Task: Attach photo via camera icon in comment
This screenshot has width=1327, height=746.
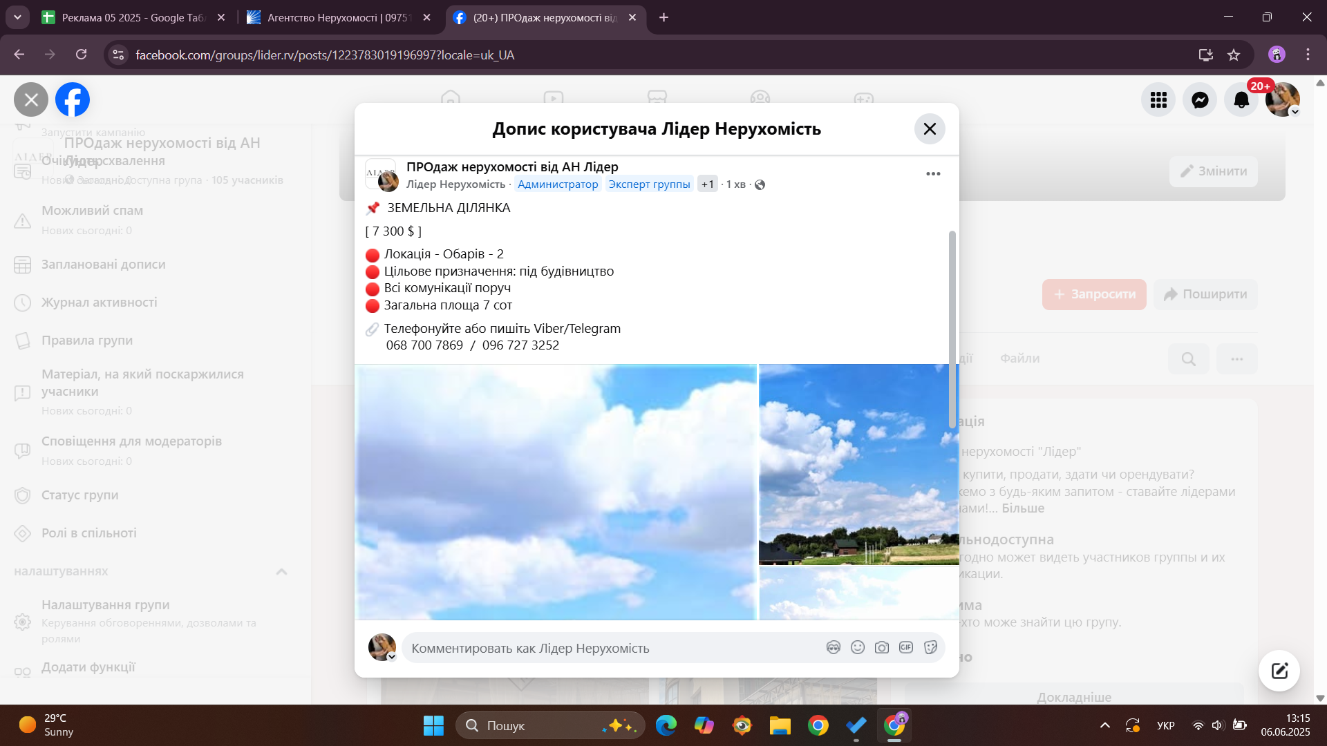Action: click(x=882, y=647)
